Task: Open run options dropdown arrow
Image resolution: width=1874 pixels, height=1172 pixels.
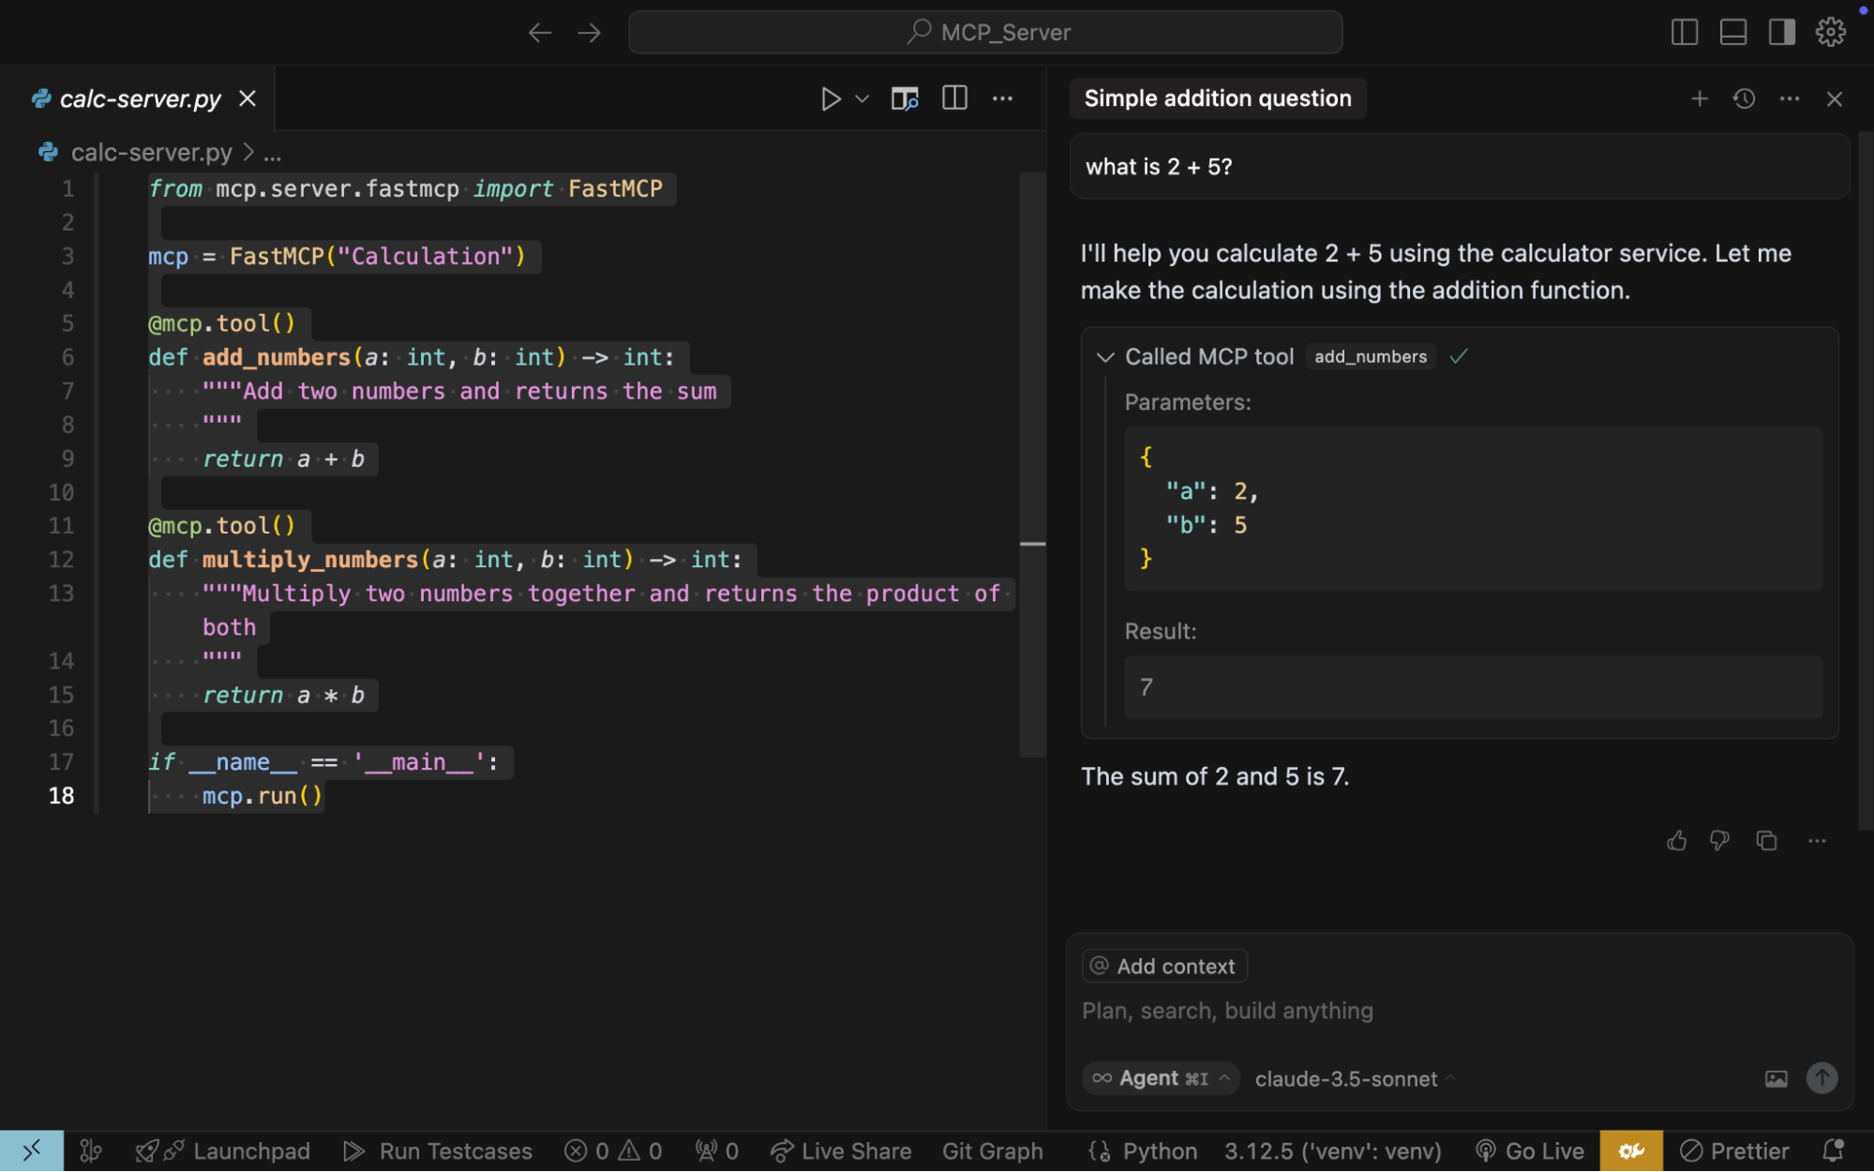Action: click(x=862, y=98)
